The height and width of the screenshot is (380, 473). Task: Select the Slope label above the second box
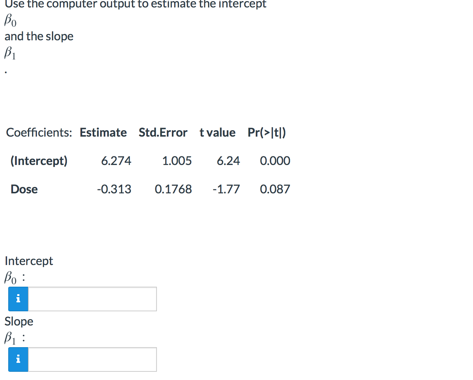tap(19, 321)
